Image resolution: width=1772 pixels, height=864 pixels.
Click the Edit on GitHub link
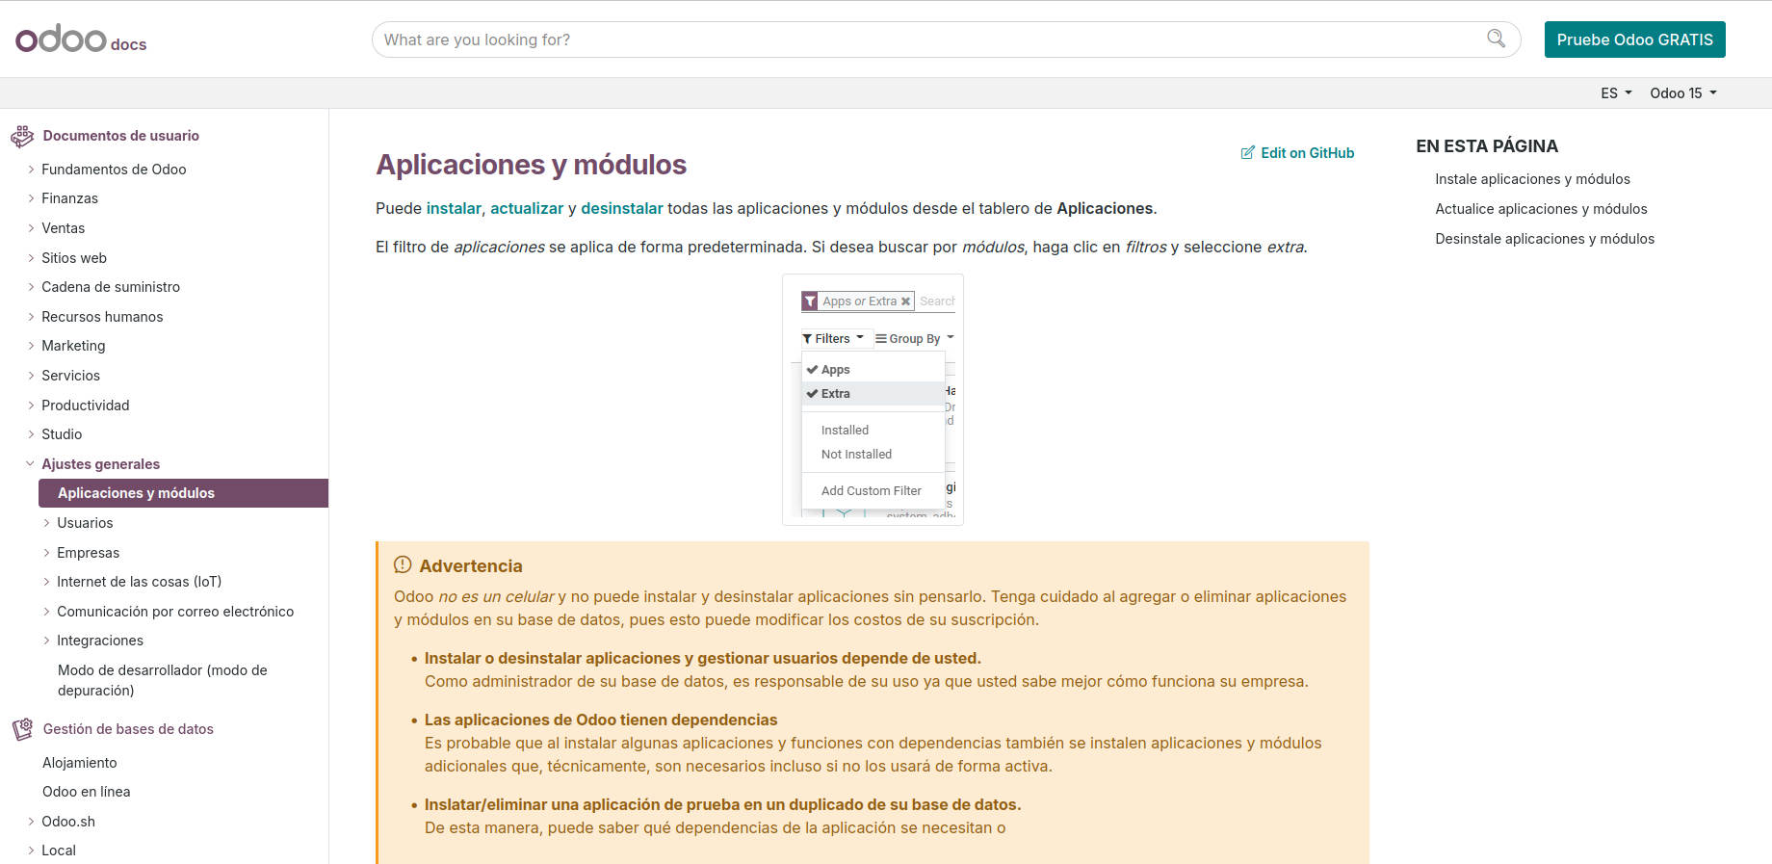click(1297, 153)
